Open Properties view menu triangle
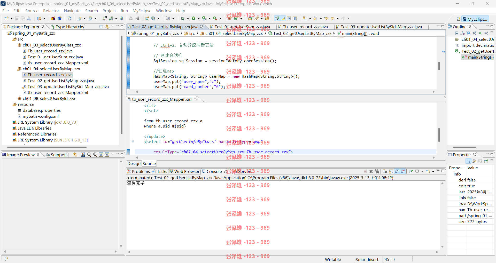 tap(492, 160)
